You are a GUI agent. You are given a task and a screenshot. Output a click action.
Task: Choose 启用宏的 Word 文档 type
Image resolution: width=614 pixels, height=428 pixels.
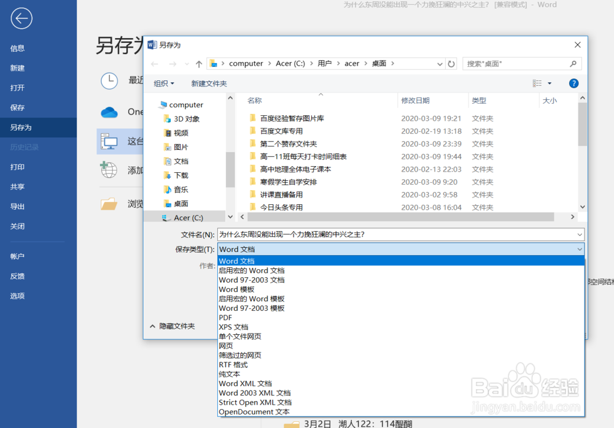pos(401,270)
